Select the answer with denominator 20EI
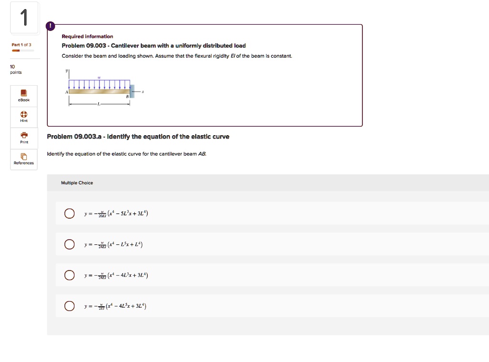 pos(69,213)
